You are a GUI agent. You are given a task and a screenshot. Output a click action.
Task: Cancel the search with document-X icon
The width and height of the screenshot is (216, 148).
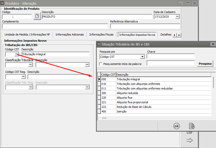192,126
